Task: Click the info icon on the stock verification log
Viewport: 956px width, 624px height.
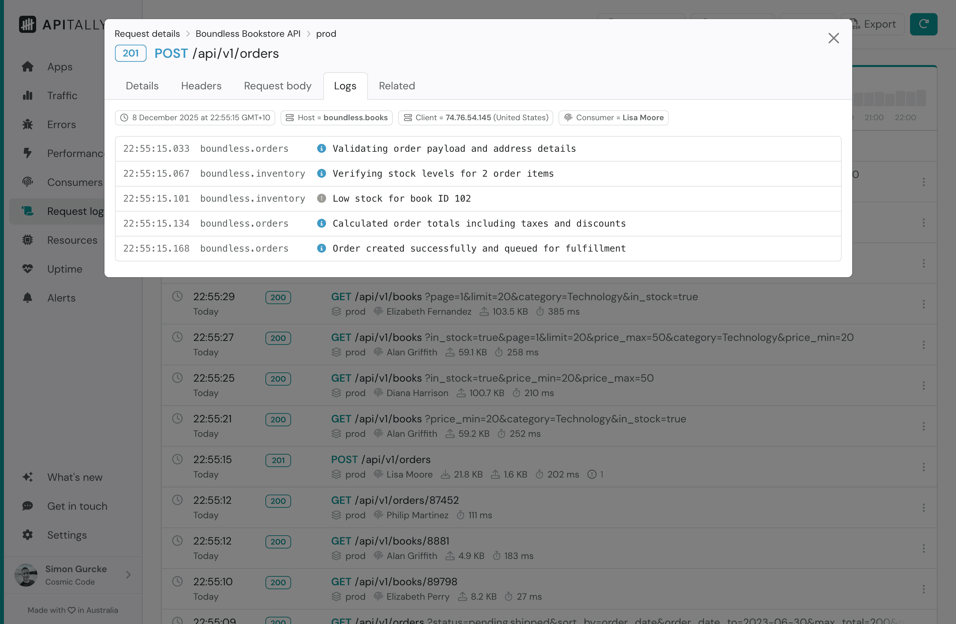Action: [x=321, y=173]
